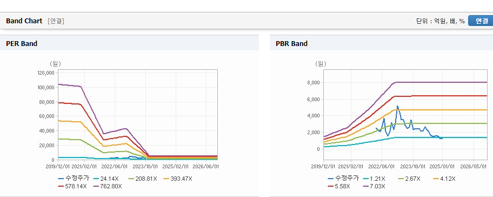Click the 2026/06/01 x-axis label in PER Band
Image resolution: width=493 pixels, height=197 pixels.
pos(206,166)
